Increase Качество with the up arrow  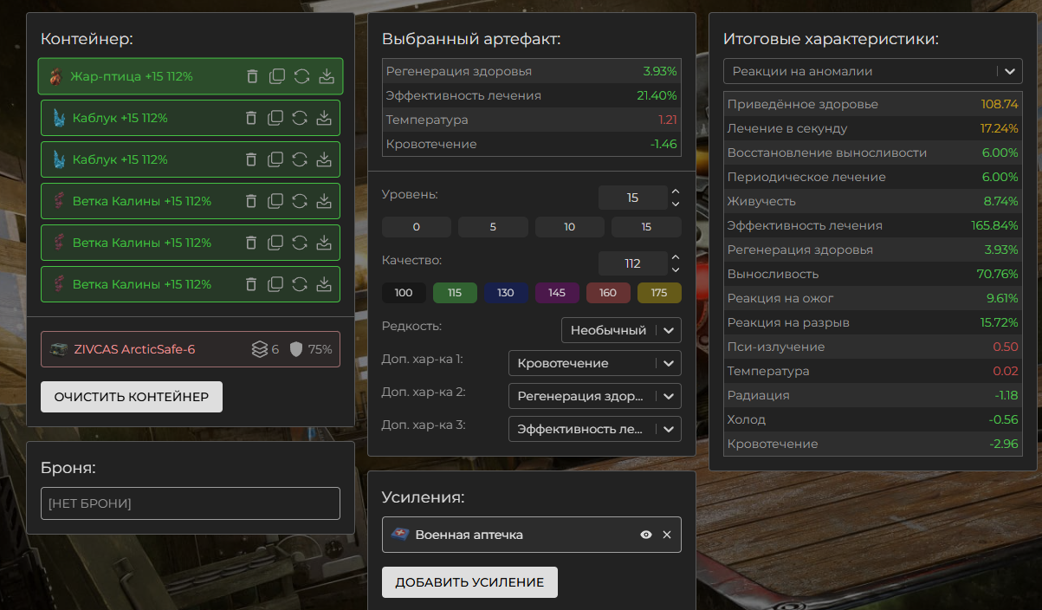pyautogui.click(x=676, y=257)
